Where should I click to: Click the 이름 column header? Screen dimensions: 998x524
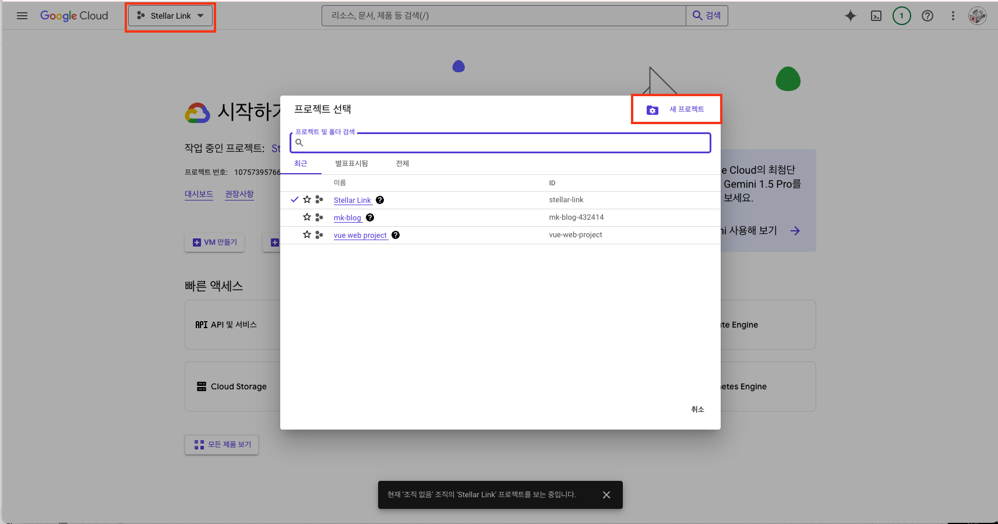pyautogui.click(x=340, y=183)
